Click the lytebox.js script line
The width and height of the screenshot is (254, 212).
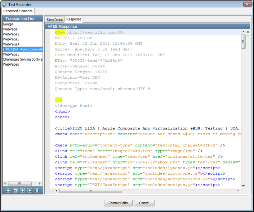point(137,168)
